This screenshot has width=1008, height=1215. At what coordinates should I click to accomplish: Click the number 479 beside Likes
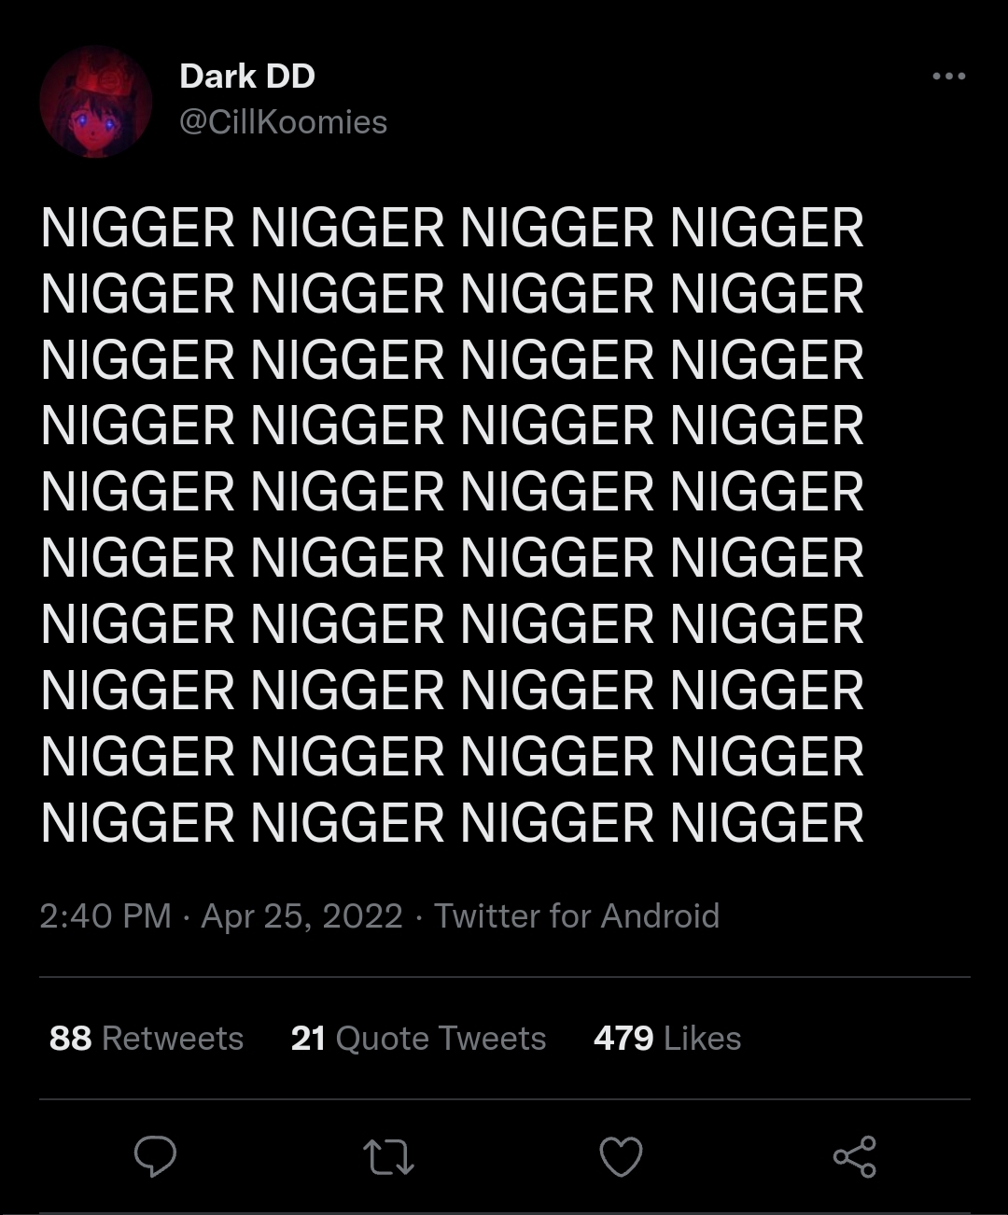tap(623, 1038)
